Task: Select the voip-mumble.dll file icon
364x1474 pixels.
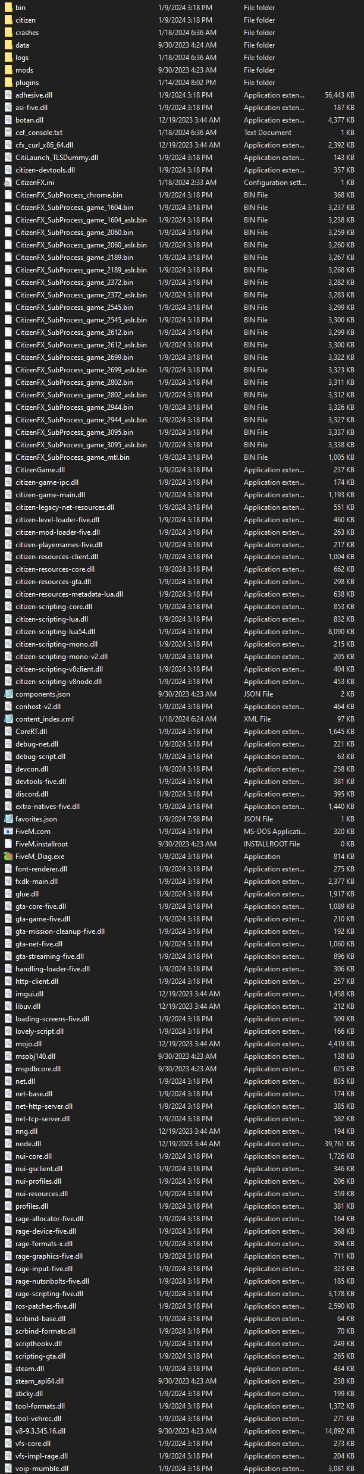Action: [8, 1468]
